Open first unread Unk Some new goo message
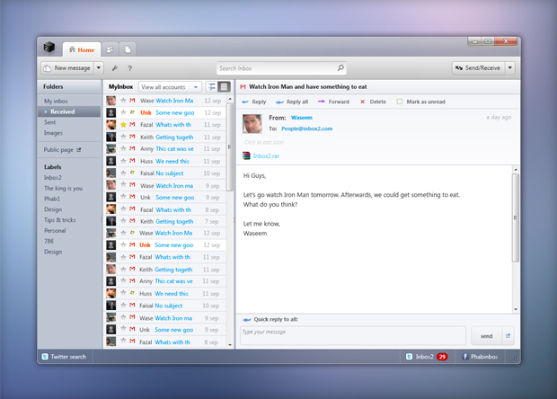This screenshot has height=399, width=557. [165, 112]
